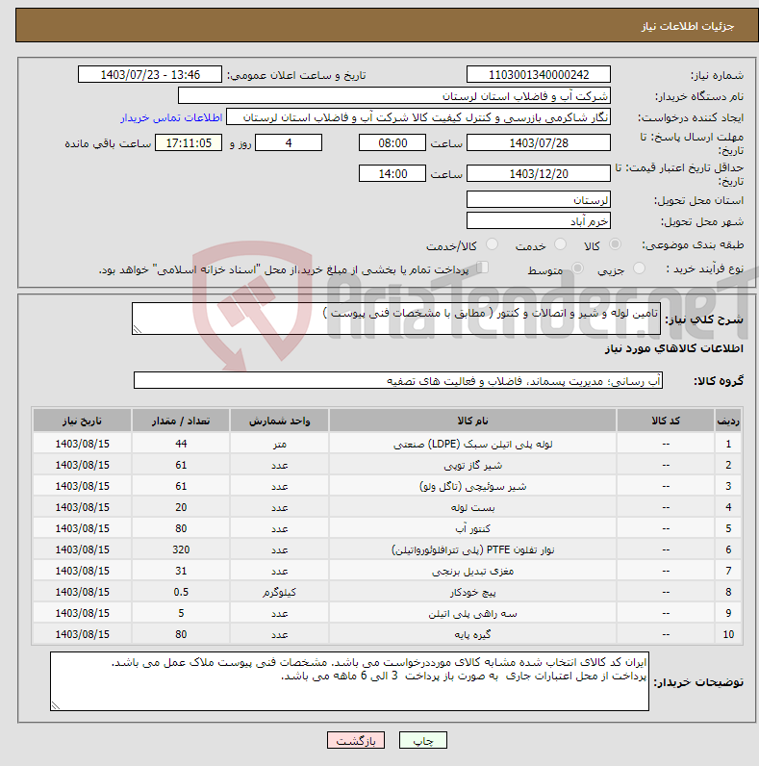The image size is (759, 766).
Task: Click the request number field 1103001340000242
Action: tap(539, 75)
